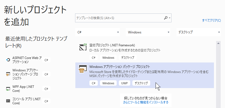Click C# tag beside recent Windows package project

pos(46,74)
